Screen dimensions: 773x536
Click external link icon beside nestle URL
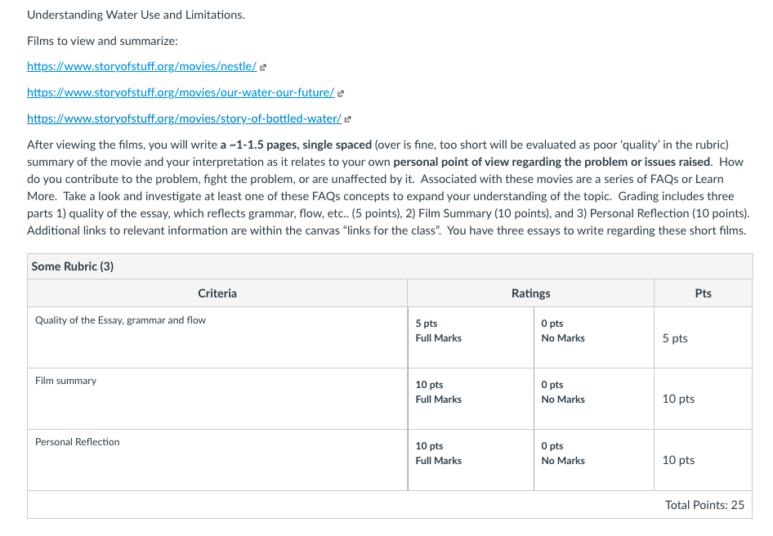pyautogui.click(x=263, y=68)
